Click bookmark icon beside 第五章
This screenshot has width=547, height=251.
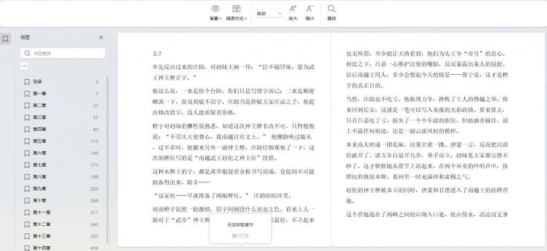click(26, 141)
